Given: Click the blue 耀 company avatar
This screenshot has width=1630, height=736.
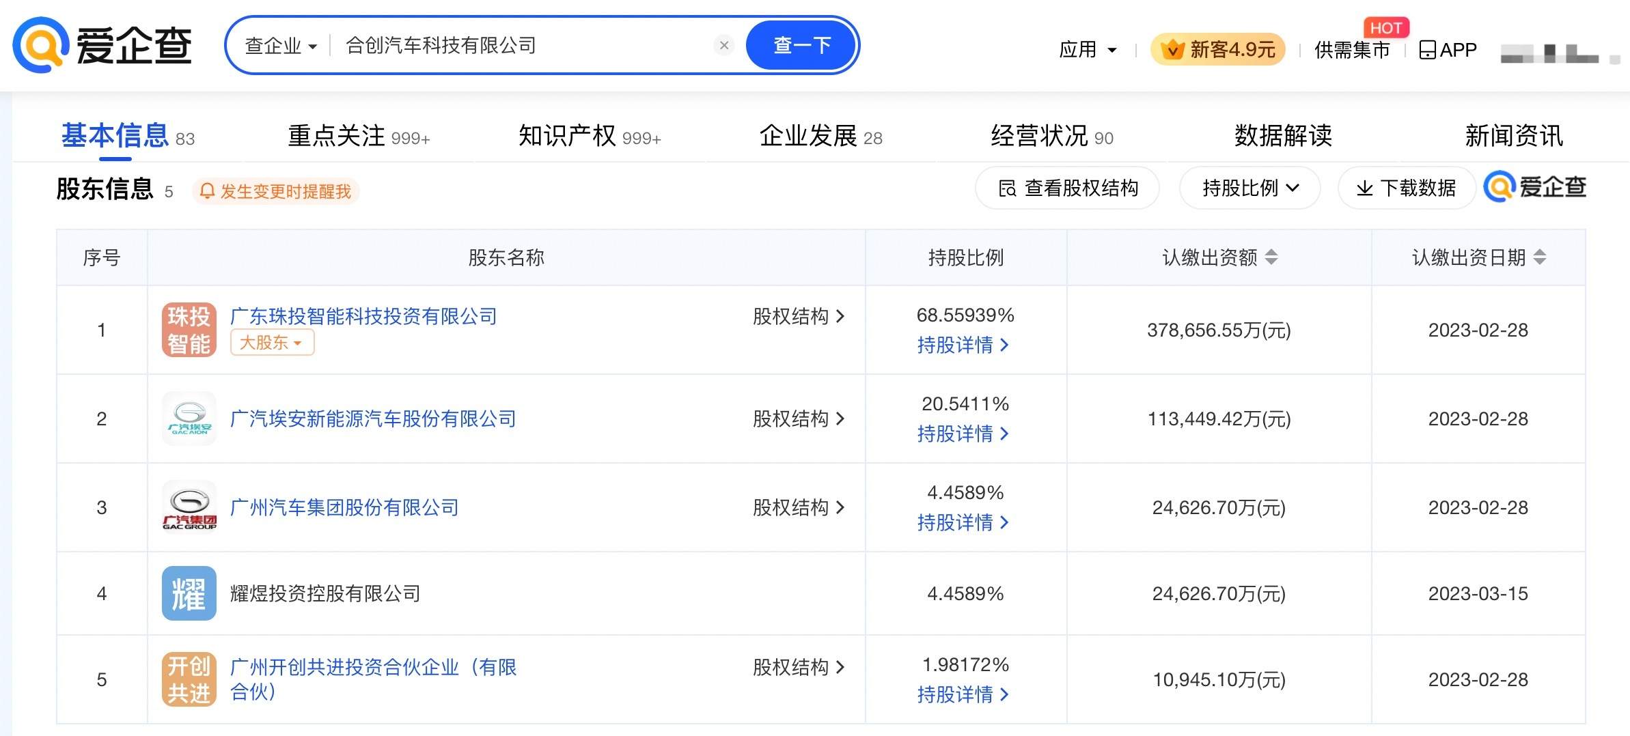Looking at the screenshot, I should 189,593.
